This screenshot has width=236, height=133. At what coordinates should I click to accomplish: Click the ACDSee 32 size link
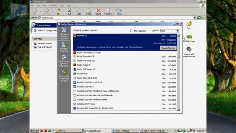173,36
